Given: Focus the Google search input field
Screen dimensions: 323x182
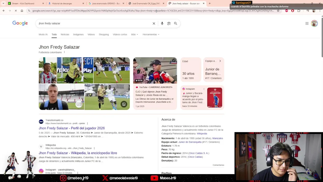Looking at the screenshot, I should pyautogui.click(x=95, y=23).
